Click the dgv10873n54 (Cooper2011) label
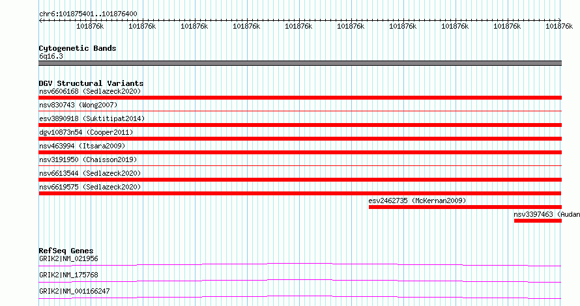 pos(86,132)
